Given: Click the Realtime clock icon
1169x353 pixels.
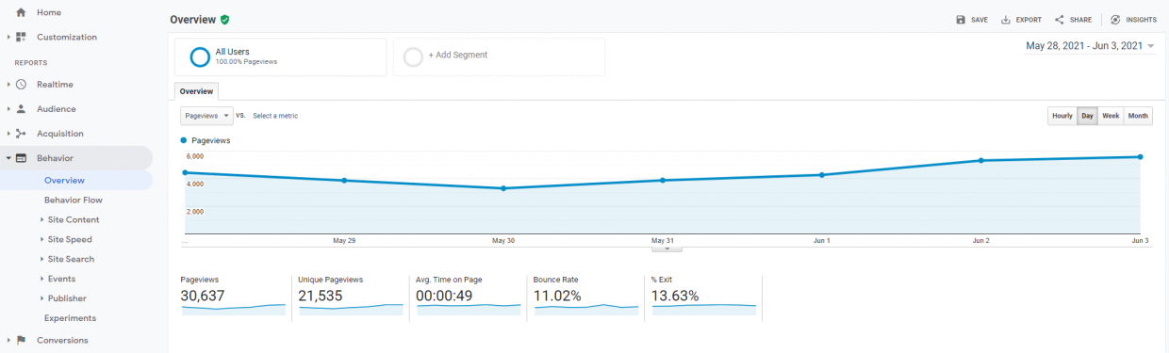Looking at the screenshot, I should tap(21, 85).
